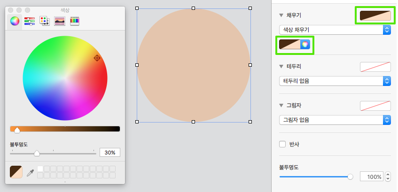Viewport: 398px width, 192px height.
Task: Adjust the brightness slider handle
Action: pos(17,130)
